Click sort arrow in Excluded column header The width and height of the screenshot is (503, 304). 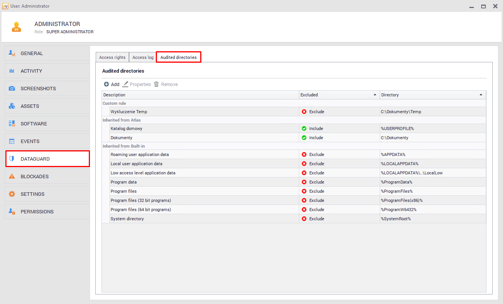(374, 95)
